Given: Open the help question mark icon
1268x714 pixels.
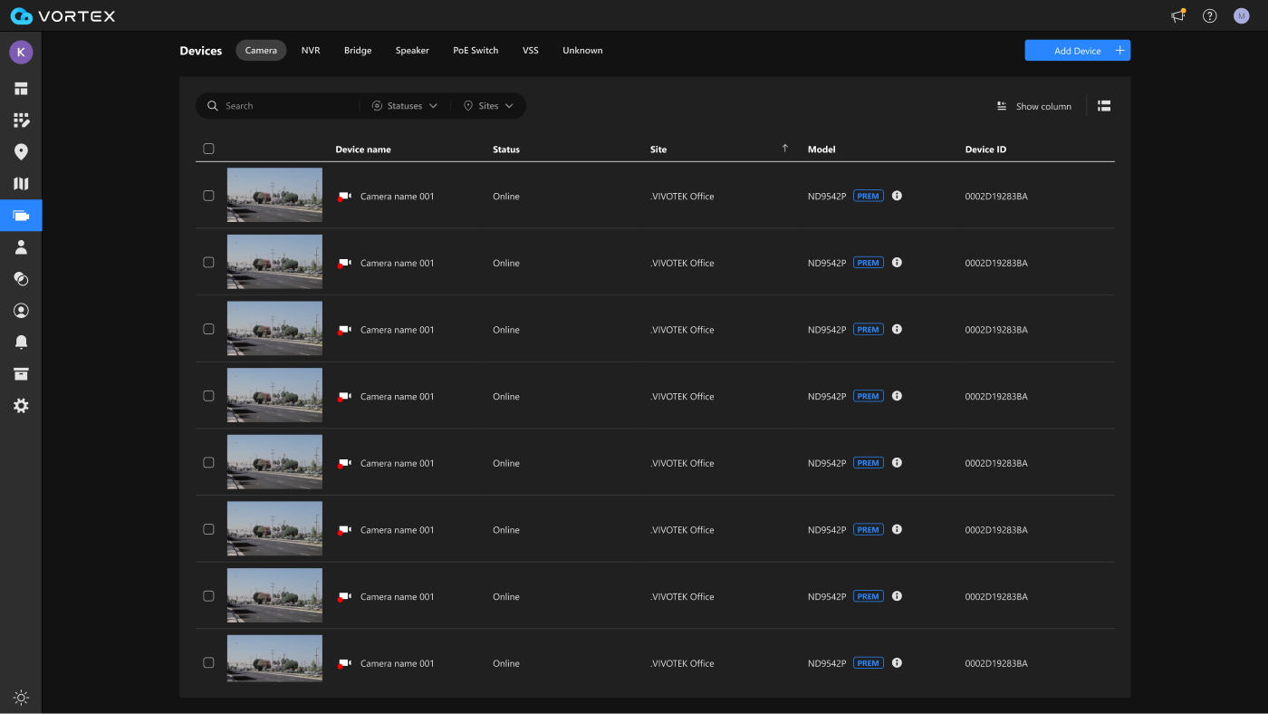Looking at the screenshot, I should click(1209, 15).
